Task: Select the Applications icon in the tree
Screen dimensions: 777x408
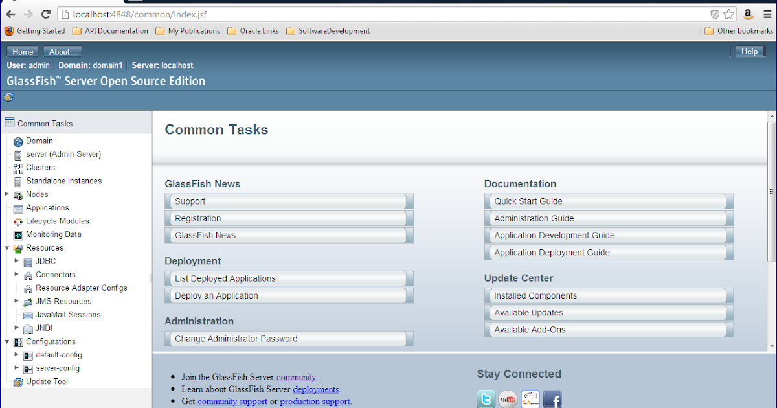Action: [x=17, y=207]
